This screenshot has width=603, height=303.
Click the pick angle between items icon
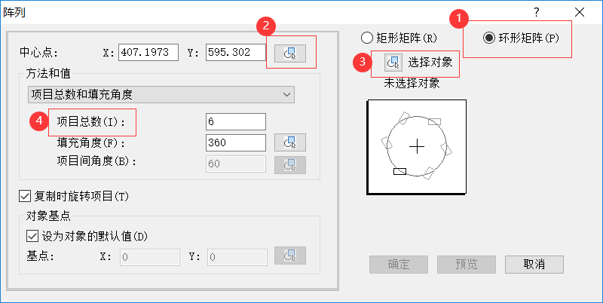click(290, 164)
